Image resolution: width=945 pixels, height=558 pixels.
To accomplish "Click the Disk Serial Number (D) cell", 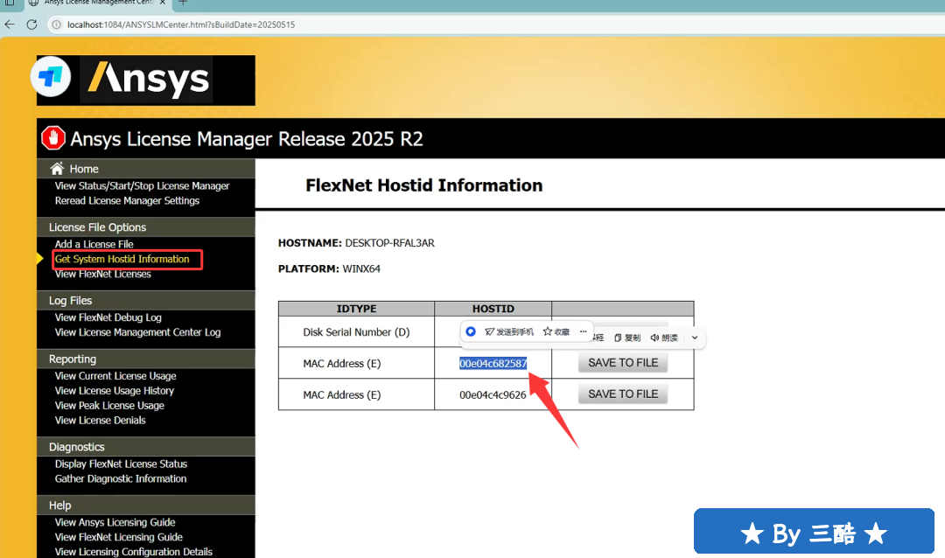I will coord(356,332).
